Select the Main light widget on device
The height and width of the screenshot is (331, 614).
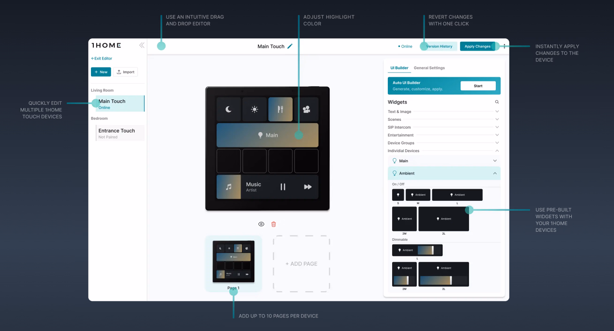click(267, 135)
